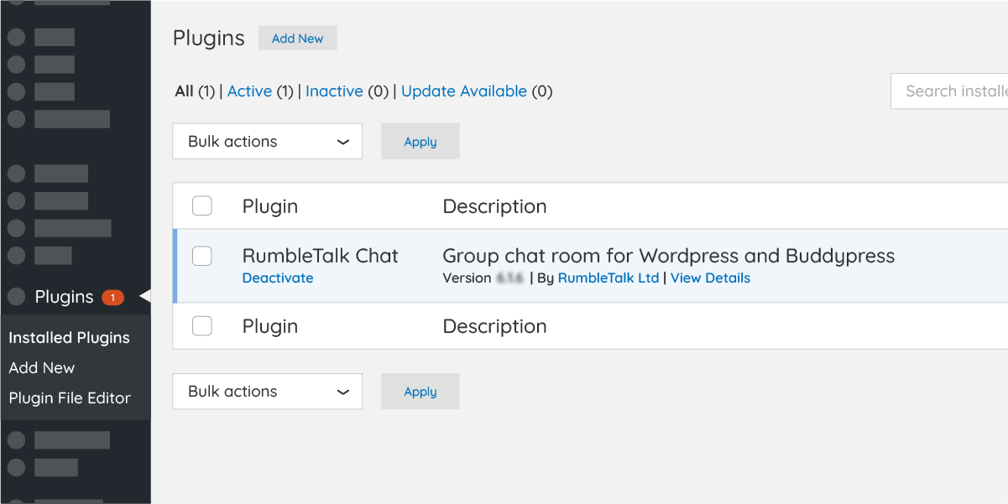This screenshot has width=1008, height=504.
Task: Collapse the Plugins submenu with its arrow
Action: tap(144, 296)
